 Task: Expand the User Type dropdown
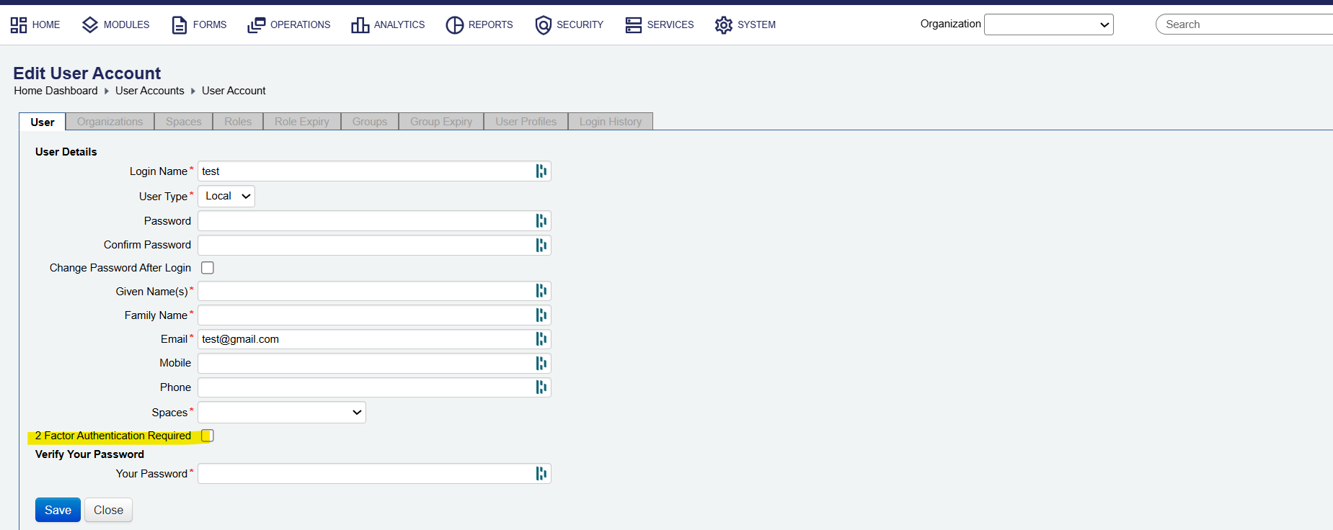[x=226, y=197]
